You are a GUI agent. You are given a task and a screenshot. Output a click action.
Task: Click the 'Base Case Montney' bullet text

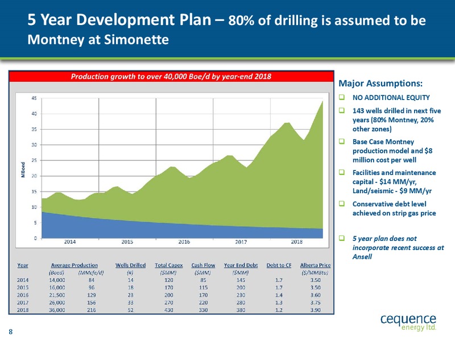(383, 142)
